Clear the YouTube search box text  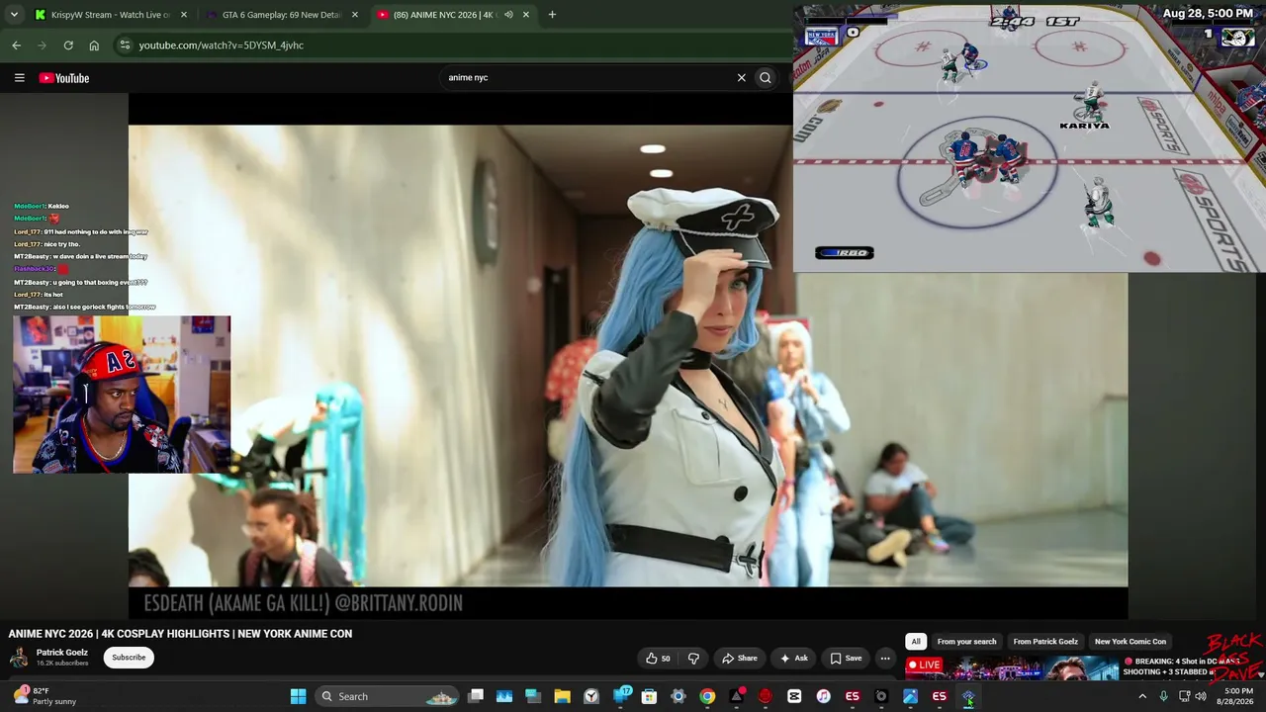coord(741,77)
